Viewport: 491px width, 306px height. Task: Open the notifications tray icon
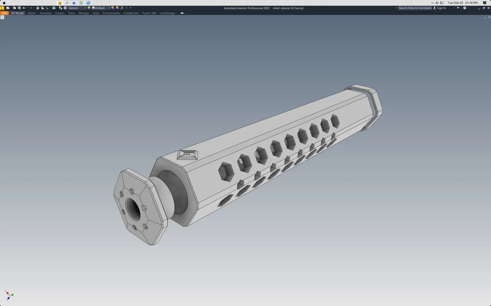tap(485, 3)
